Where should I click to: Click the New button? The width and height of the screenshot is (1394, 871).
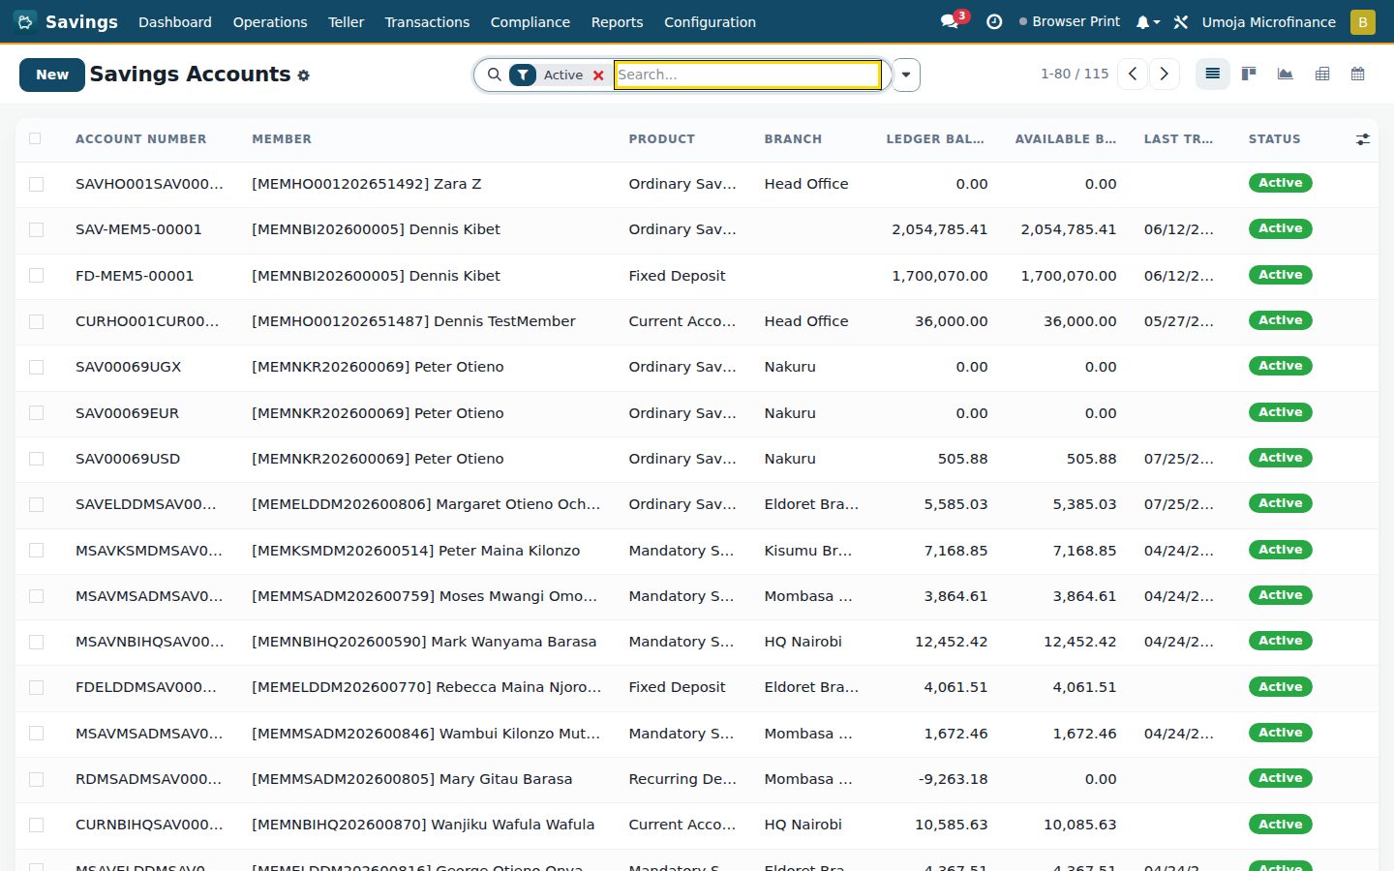click(52, 75)
